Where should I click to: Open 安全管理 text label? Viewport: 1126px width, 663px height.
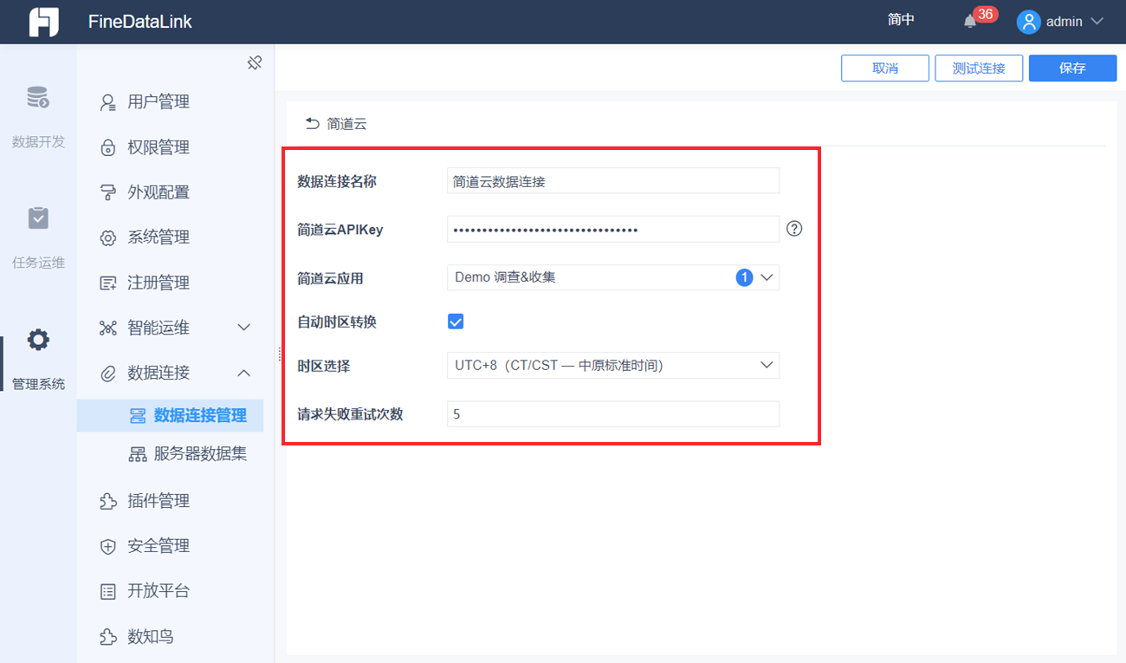click(159, 546)
